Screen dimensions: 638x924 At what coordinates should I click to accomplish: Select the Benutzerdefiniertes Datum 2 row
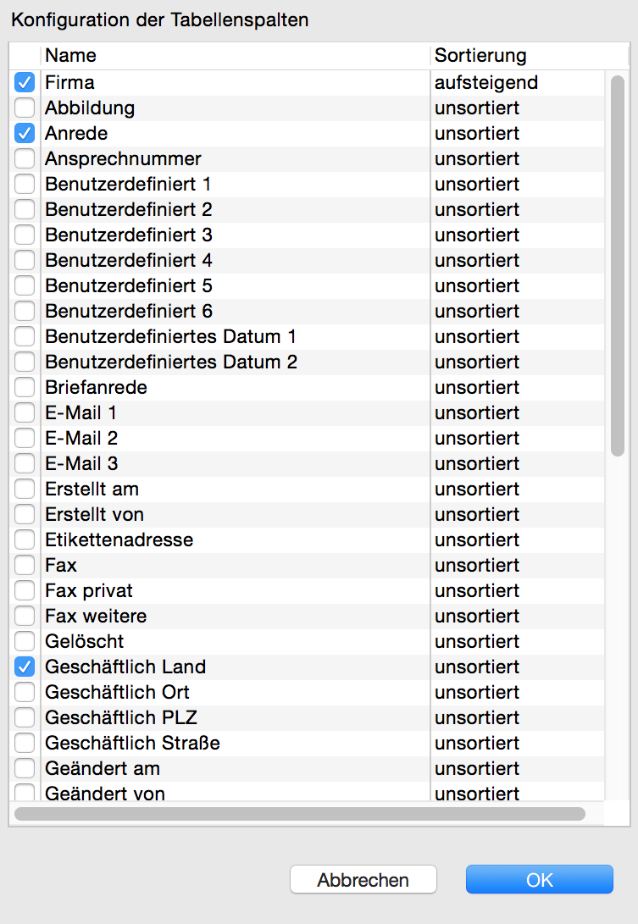click(x=307, y=362)
